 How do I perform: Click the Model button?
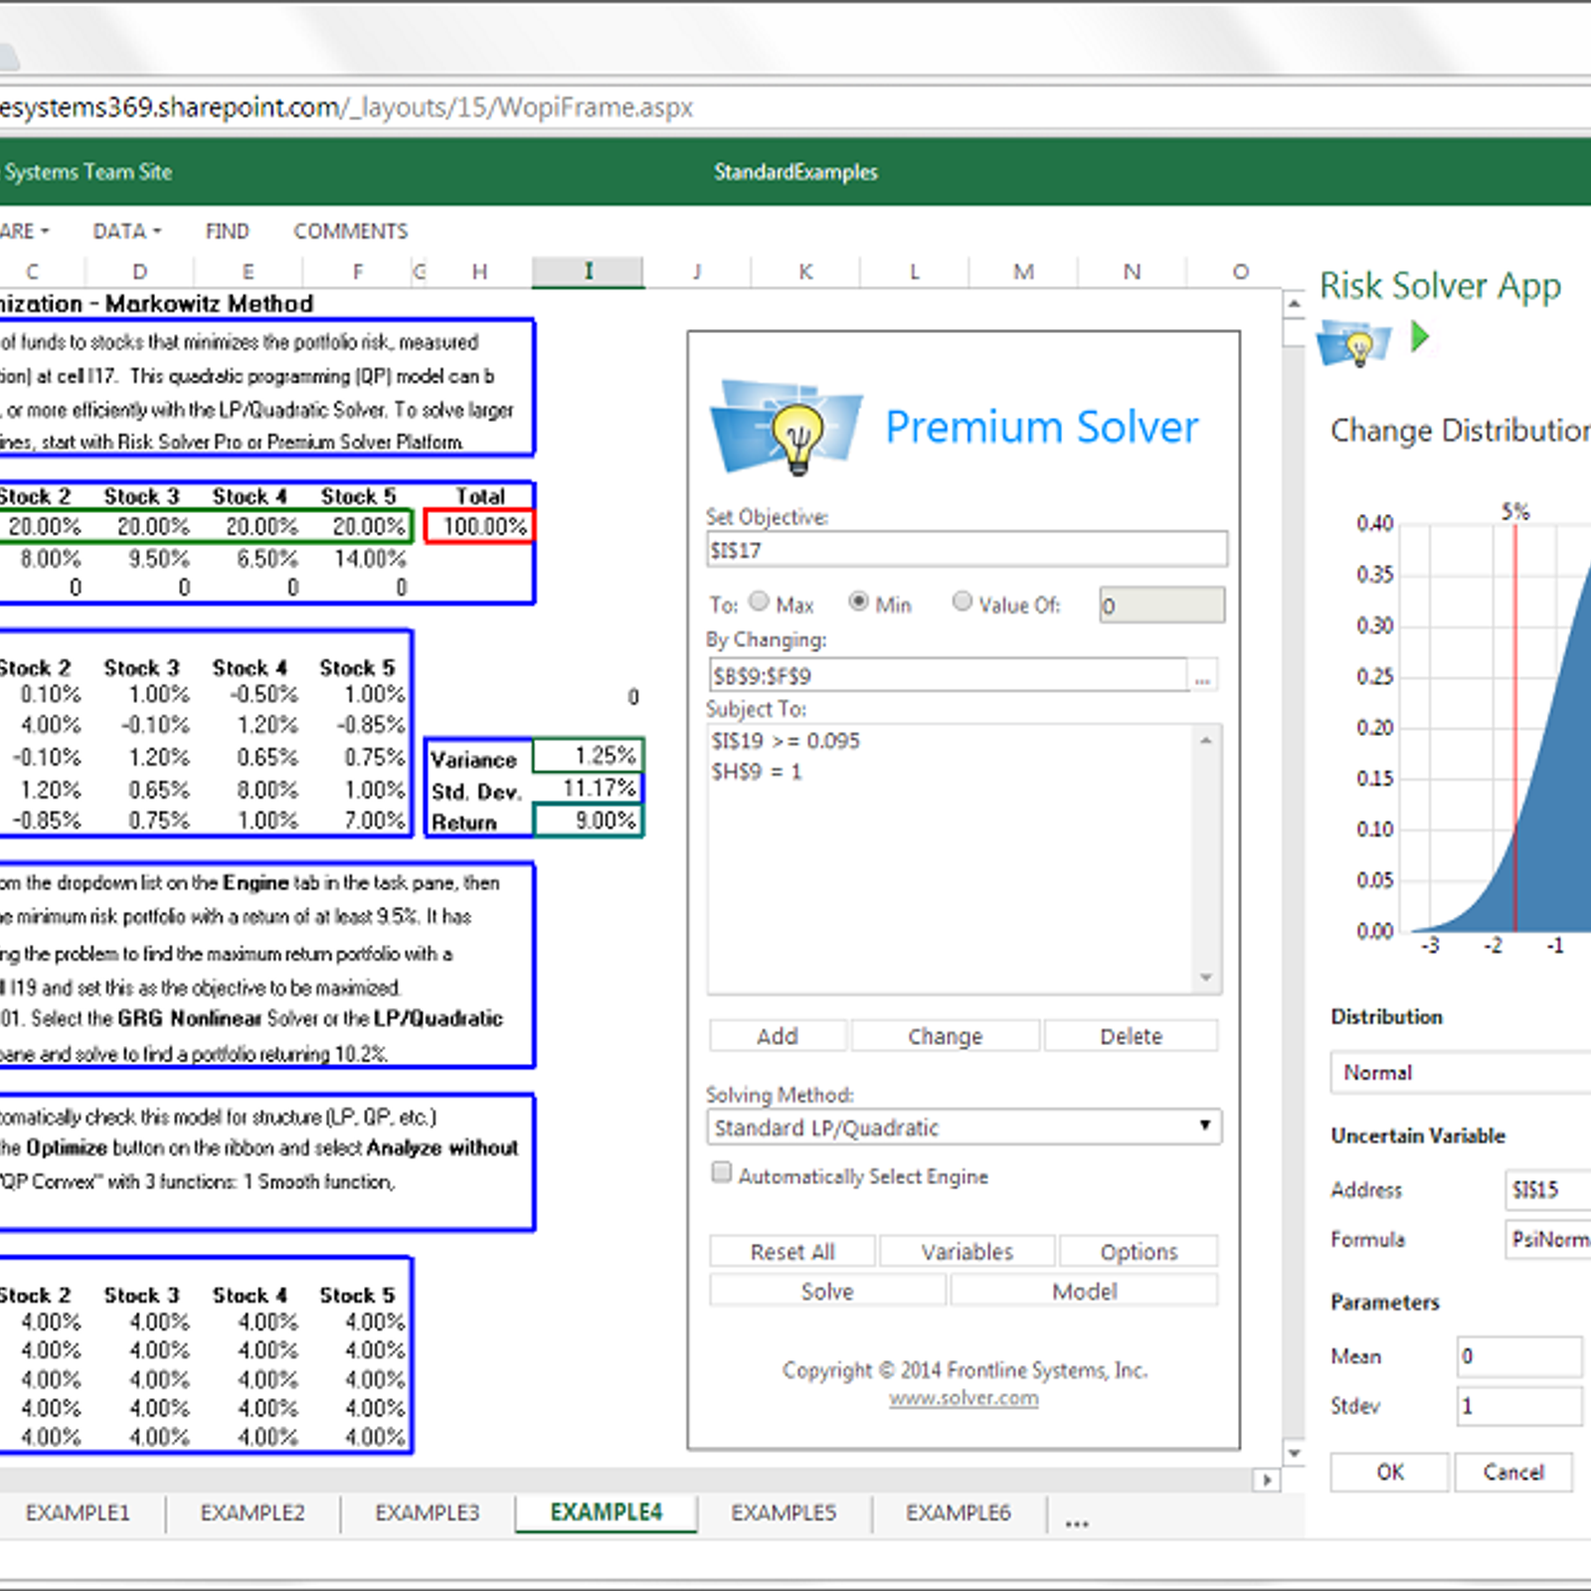1084,1292
